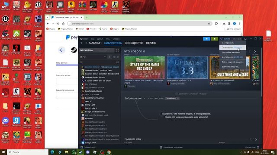This screenshot has width=277, height=155.
Task: Click the ready-to-play filter in library
Action: 118,57
